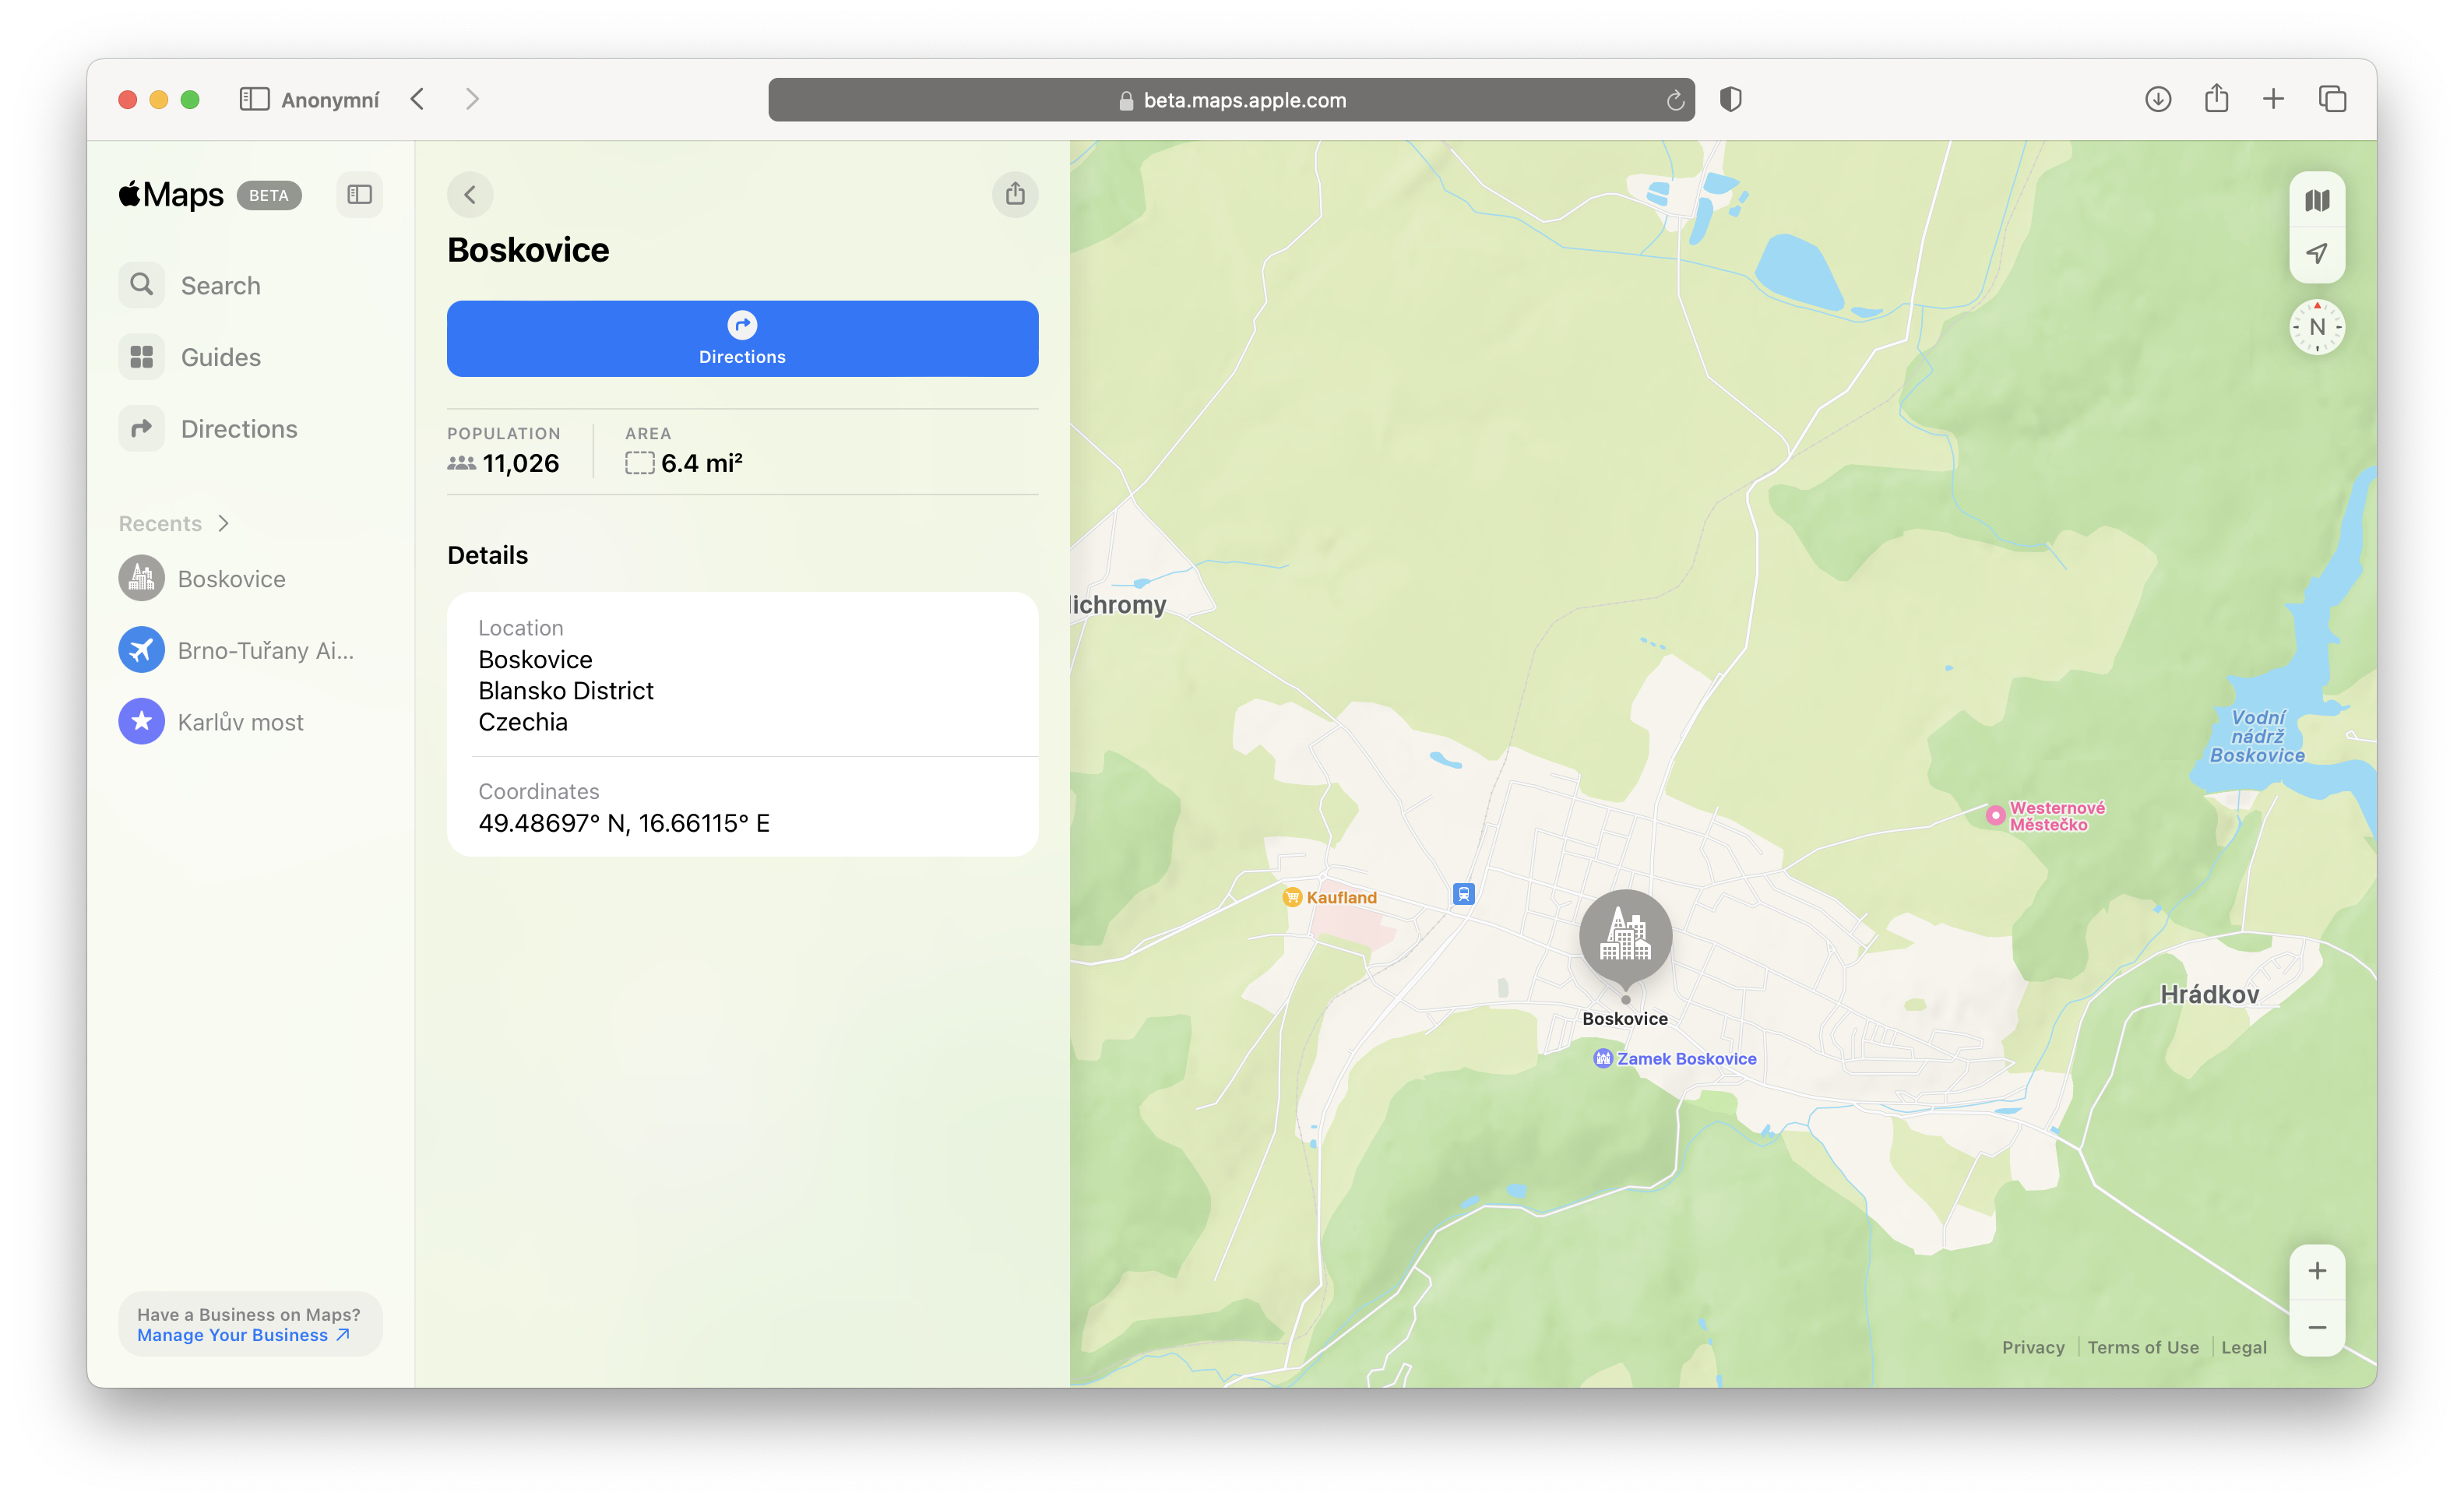
Task: Expand the Recents list
Action: [x=224, y=523]
